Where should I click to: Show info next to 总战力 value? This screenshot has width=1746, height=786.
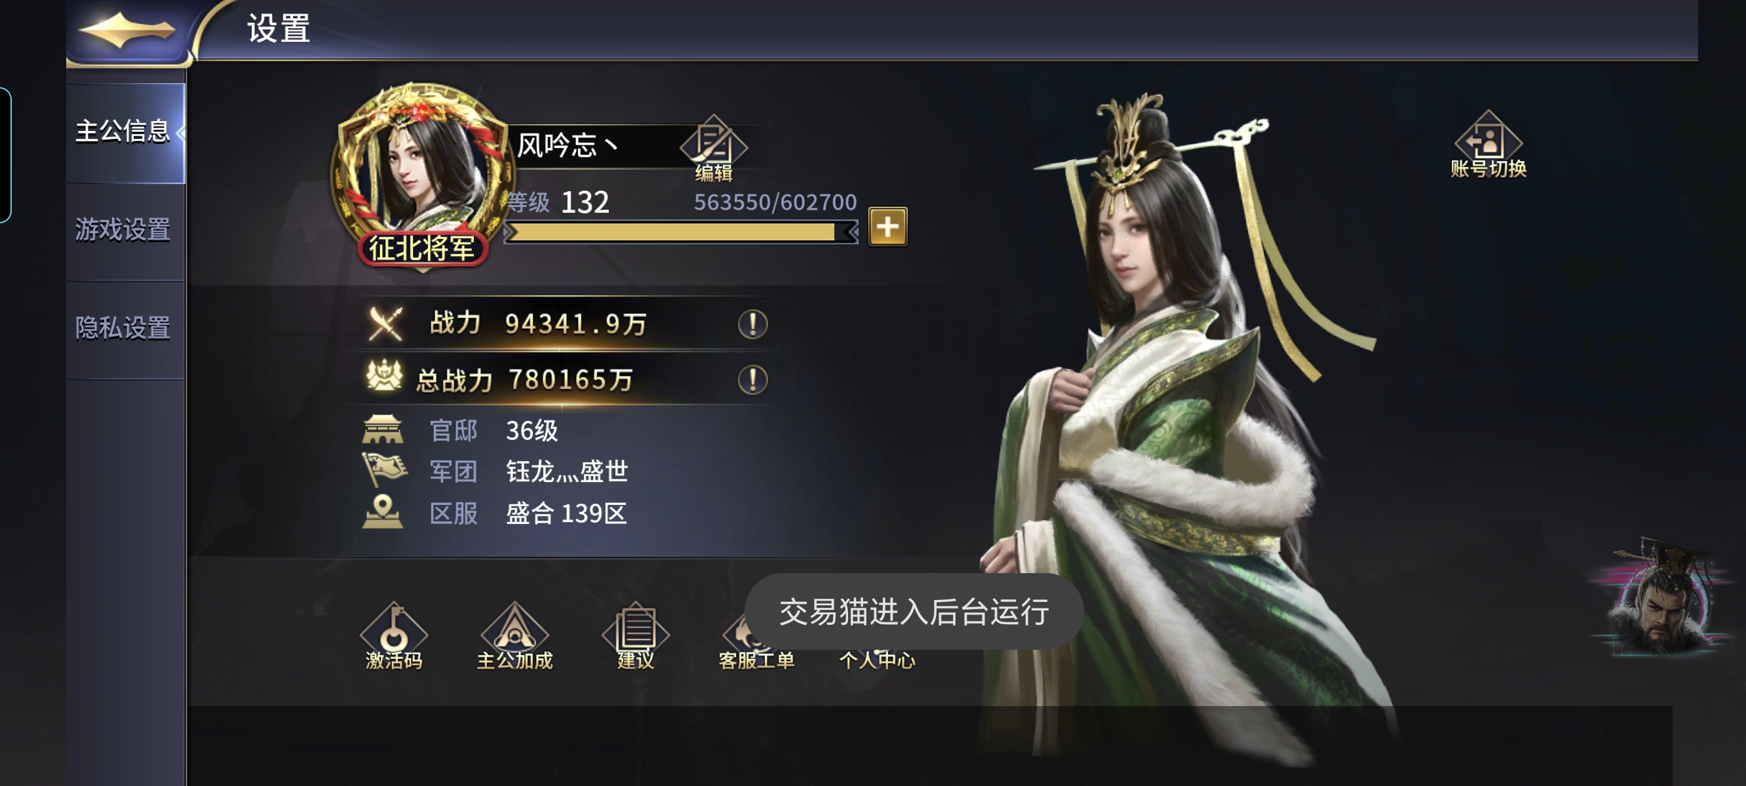[x=752, y=380]
